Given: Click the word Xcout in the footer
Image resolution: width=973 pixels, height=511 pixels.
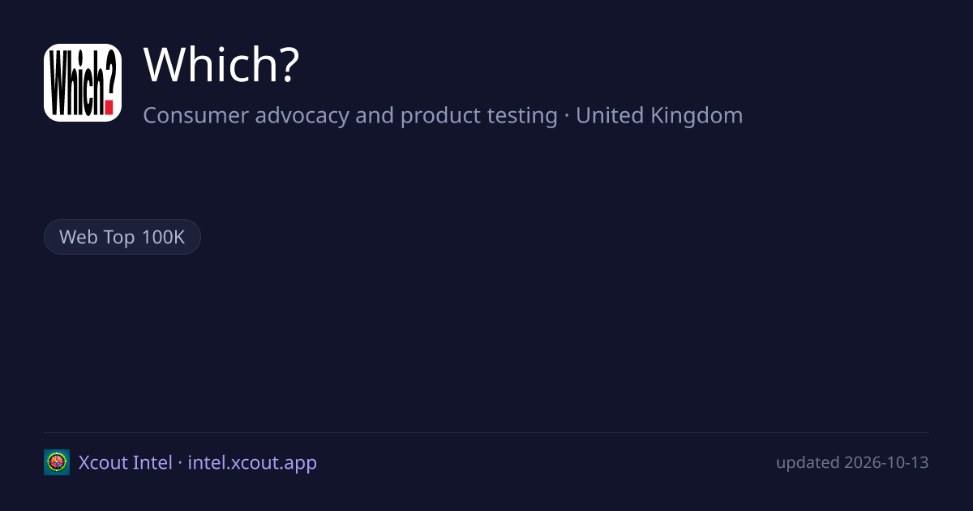Looking at the screenshot, I should click(103, 462).
